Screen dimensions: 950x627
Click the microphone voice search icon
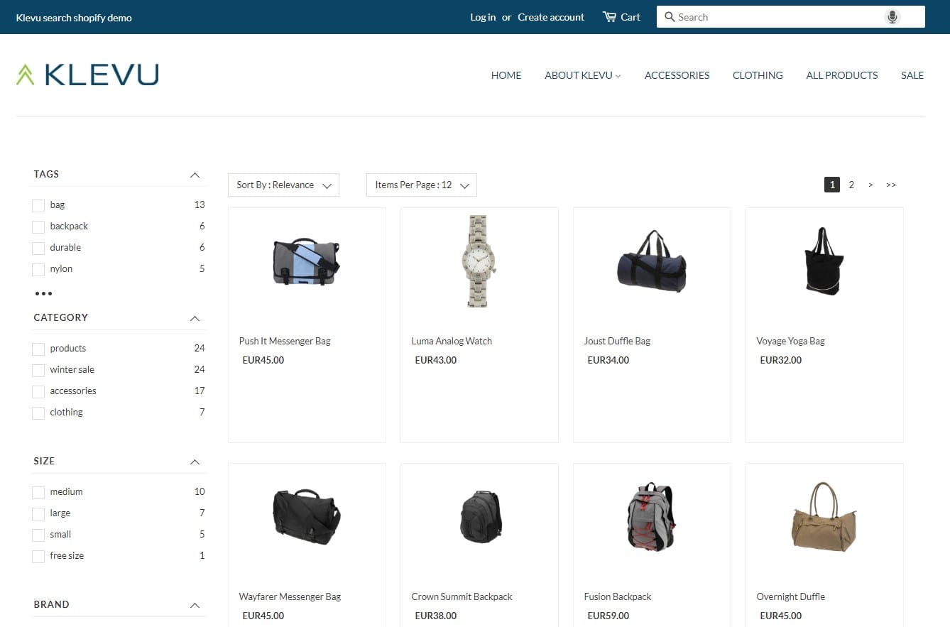[x=892, y=17]
